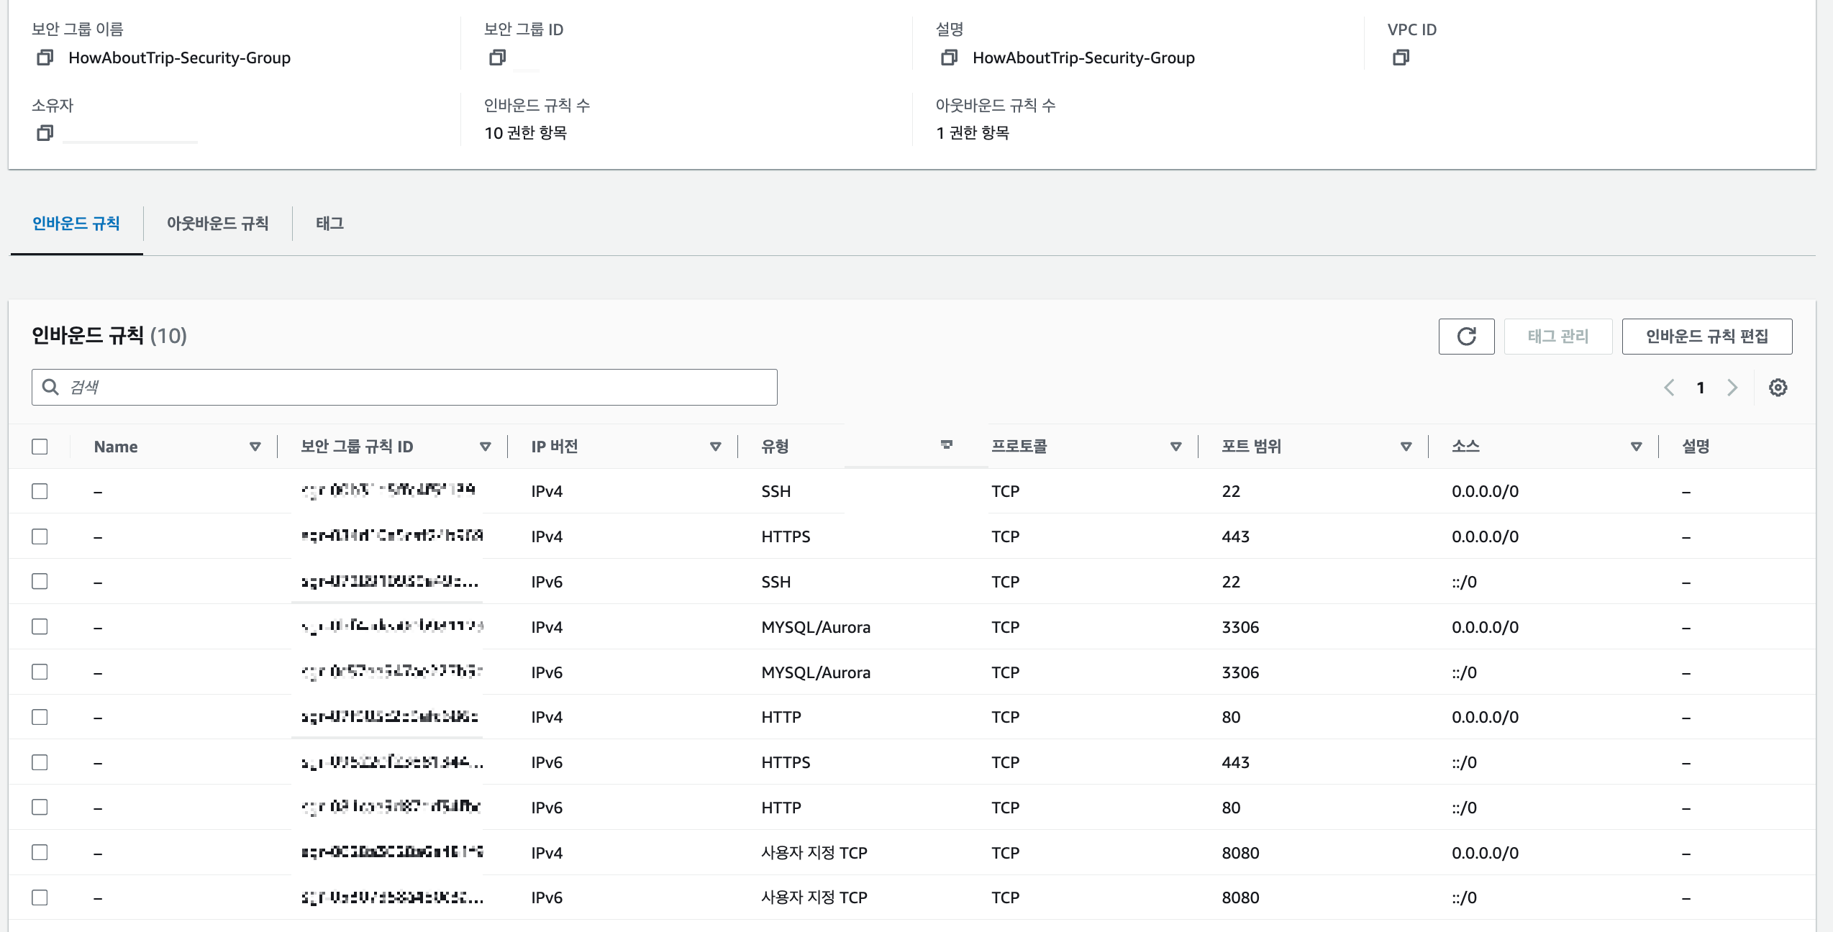Switch to 아웃바운드 규칙 tab
Screen dimensions: 1833x932
217,224
